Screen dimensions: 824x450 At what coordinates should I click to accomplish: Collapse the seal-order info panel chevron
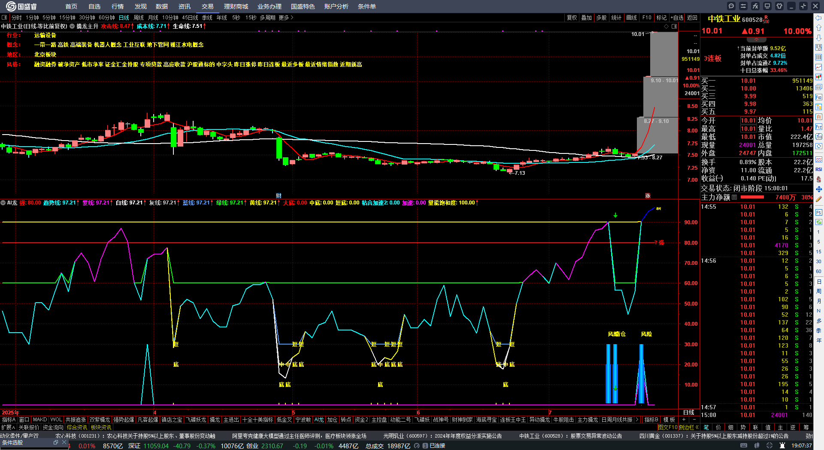(757, 39)
